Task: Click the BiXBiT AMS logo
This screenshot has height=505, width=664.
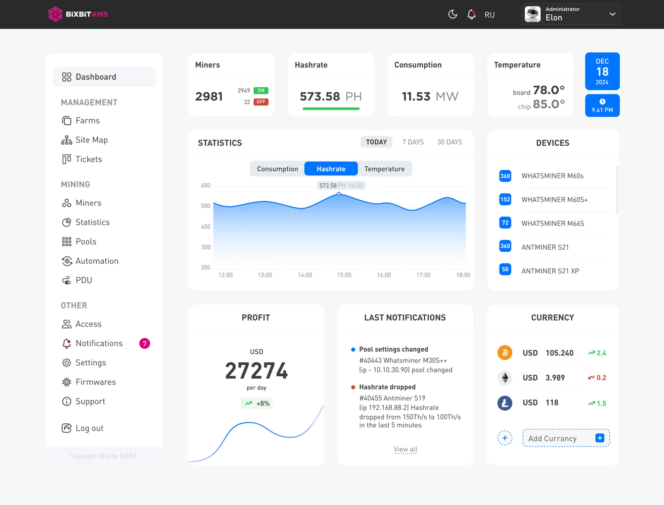Action: pyautogui.click(x=78, y=14)
